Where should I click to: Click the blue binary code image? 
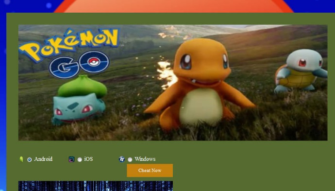coord(96,186)
